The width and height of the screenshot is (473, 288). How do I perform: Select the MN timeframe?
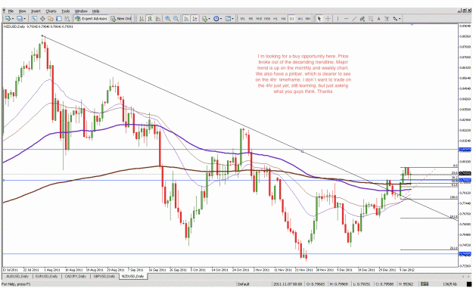(308, 19)
